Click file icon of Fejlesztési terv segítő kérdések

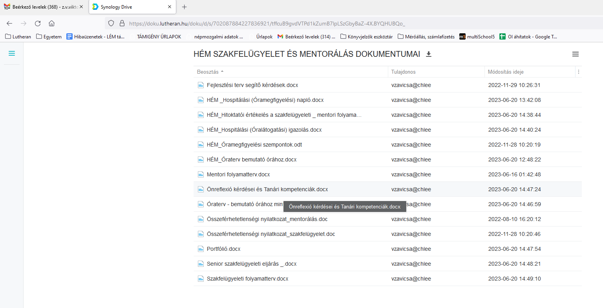[x=201, y=85]
